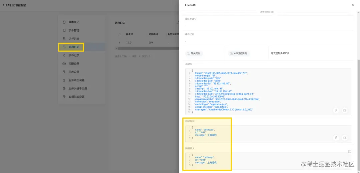Select the 1.0.0 version cell
The image size is (360, 173).
pyautogui.click(x=129, y=43)
